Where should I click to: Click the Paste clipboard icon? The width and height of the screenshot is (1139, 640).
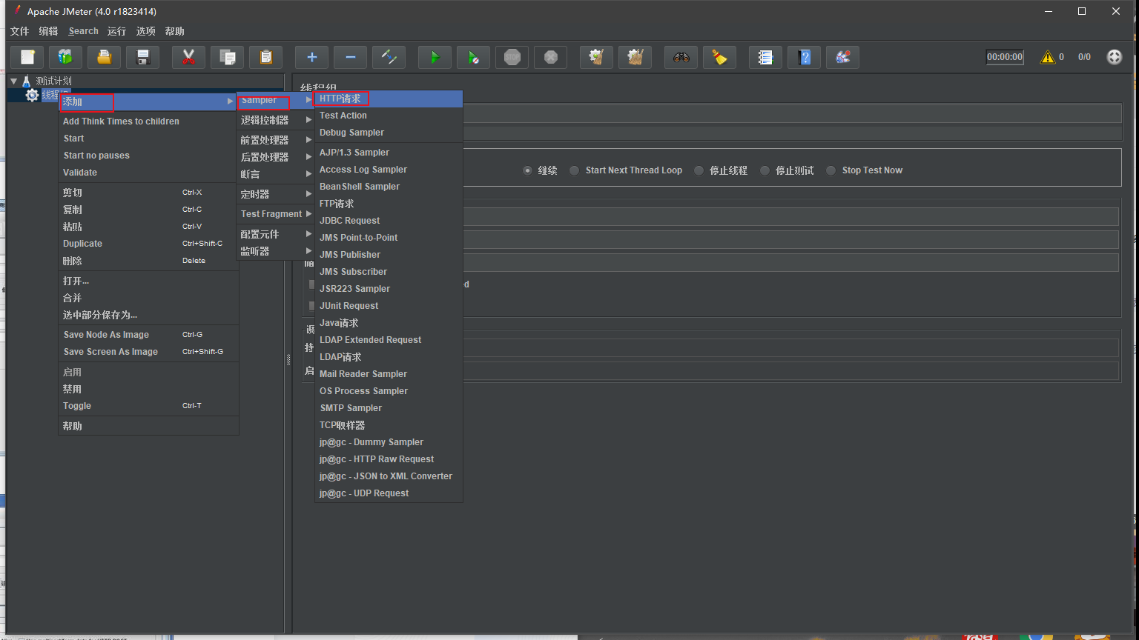point(266,57)
